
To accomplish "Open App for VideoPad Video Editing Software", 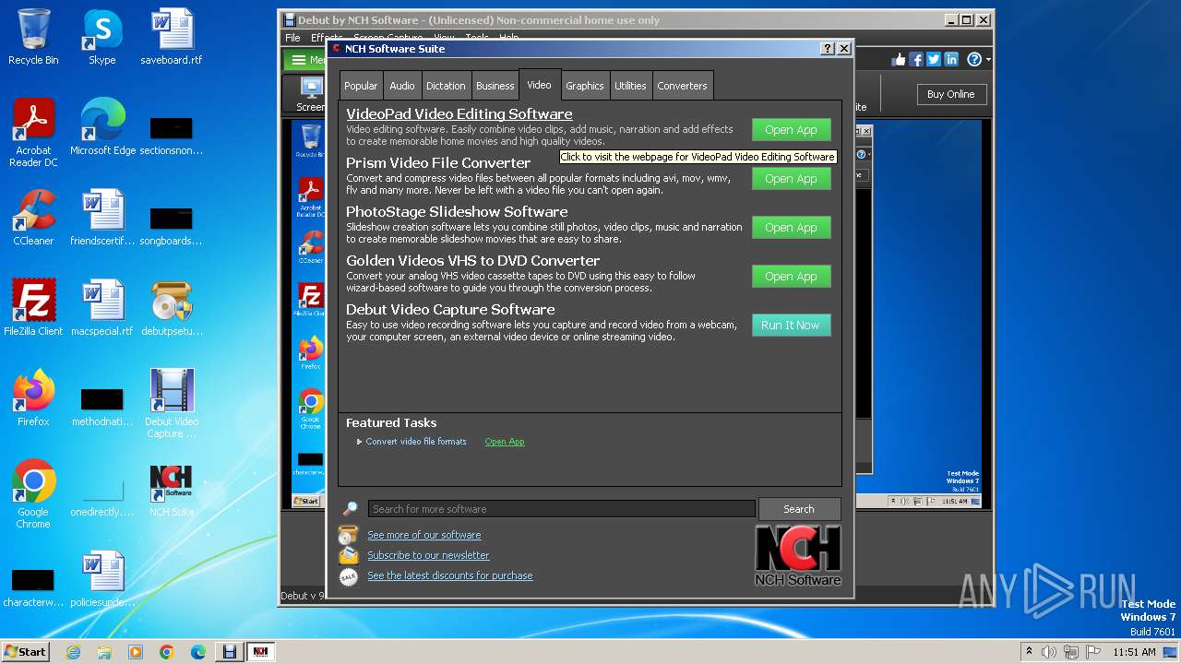I will click(791, 130).
